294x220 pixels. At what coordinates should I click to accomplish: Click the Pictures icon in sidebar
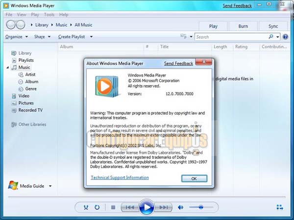[x=14, y=103]
